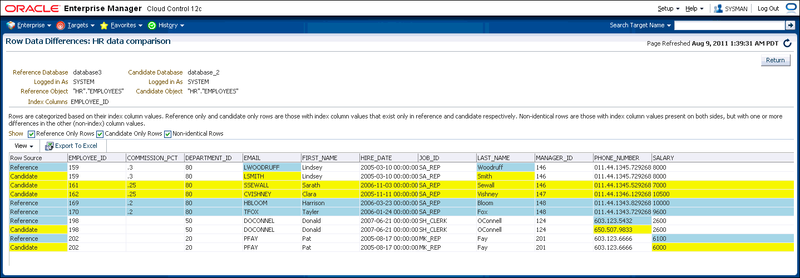Click the Harrison first name cell
This screenshot has height=278, width=800.
pyautogui.click(x=330, y=203)
